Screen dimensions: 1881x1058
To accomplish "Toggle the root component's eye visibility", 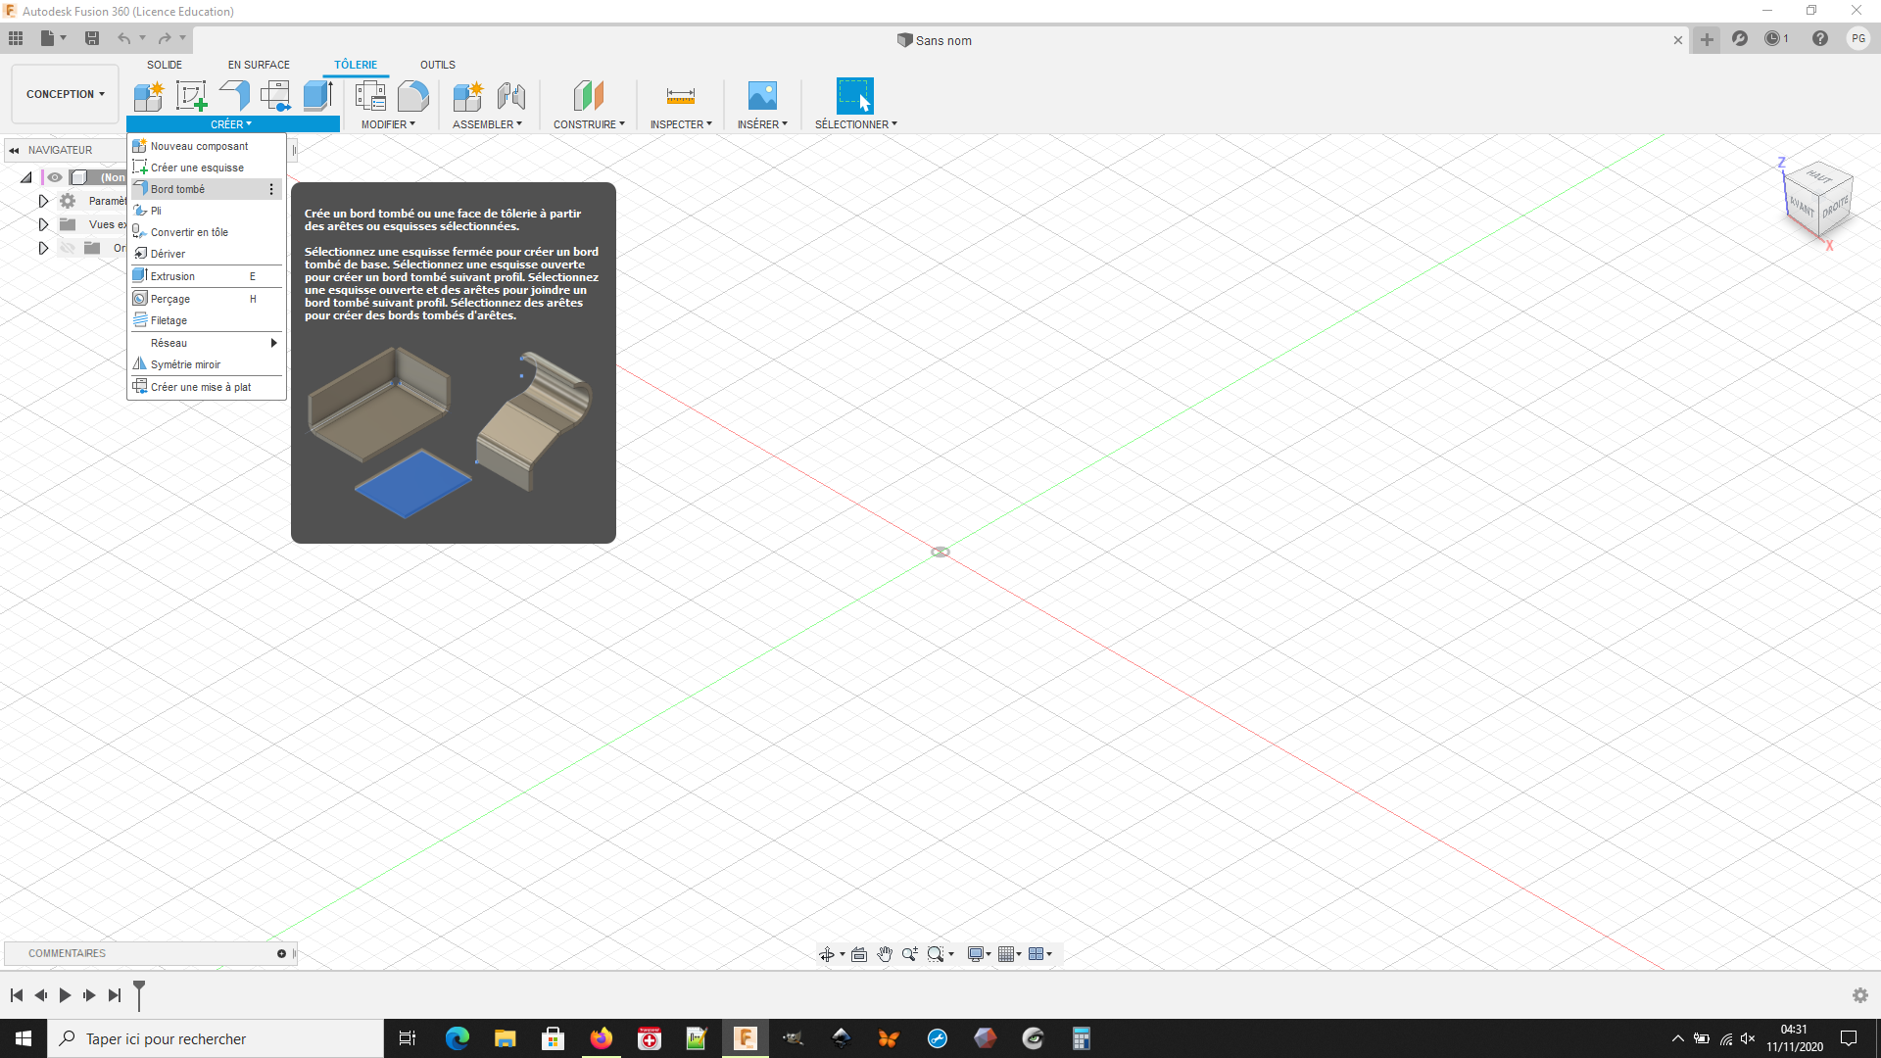I will [55, 177].
